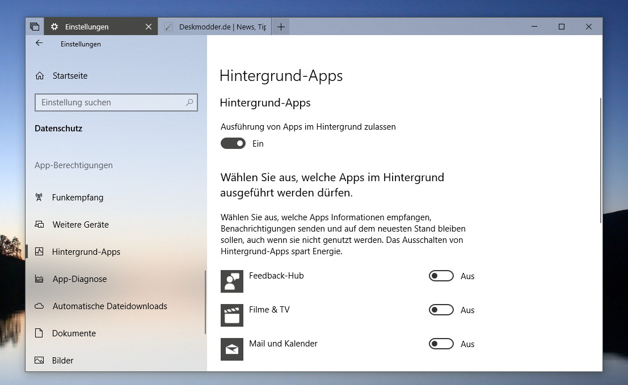Image resolution: width=628 pixels, height=385 pixels.
Task: Click the Datenschutz heading
Action: pyautogui.click(x=58, y=129)
